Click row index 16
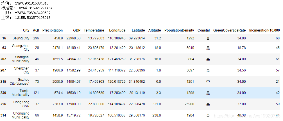 click(x=4, y=38)
